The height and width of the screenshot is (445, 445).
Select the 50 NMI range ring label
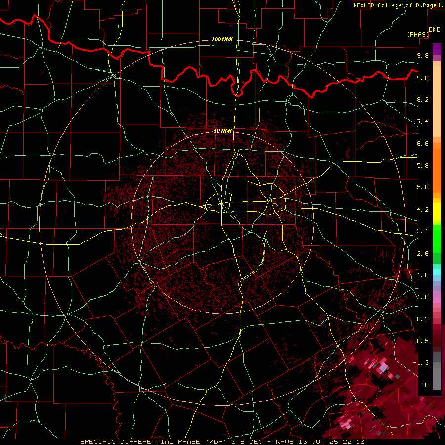point(222,131)
